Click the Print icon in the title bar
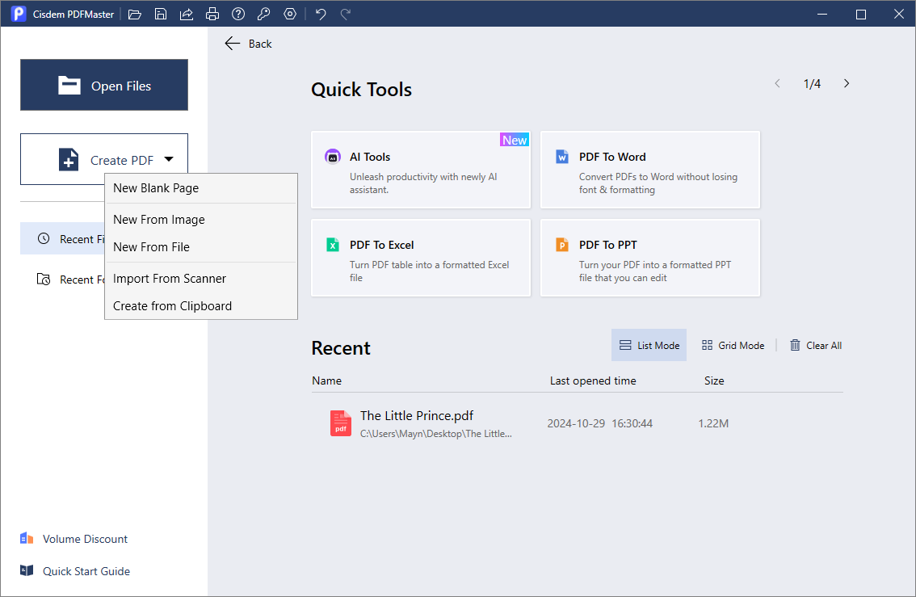Screen dimensions: 916x597 pyautogui.click(x=212, y=14)
